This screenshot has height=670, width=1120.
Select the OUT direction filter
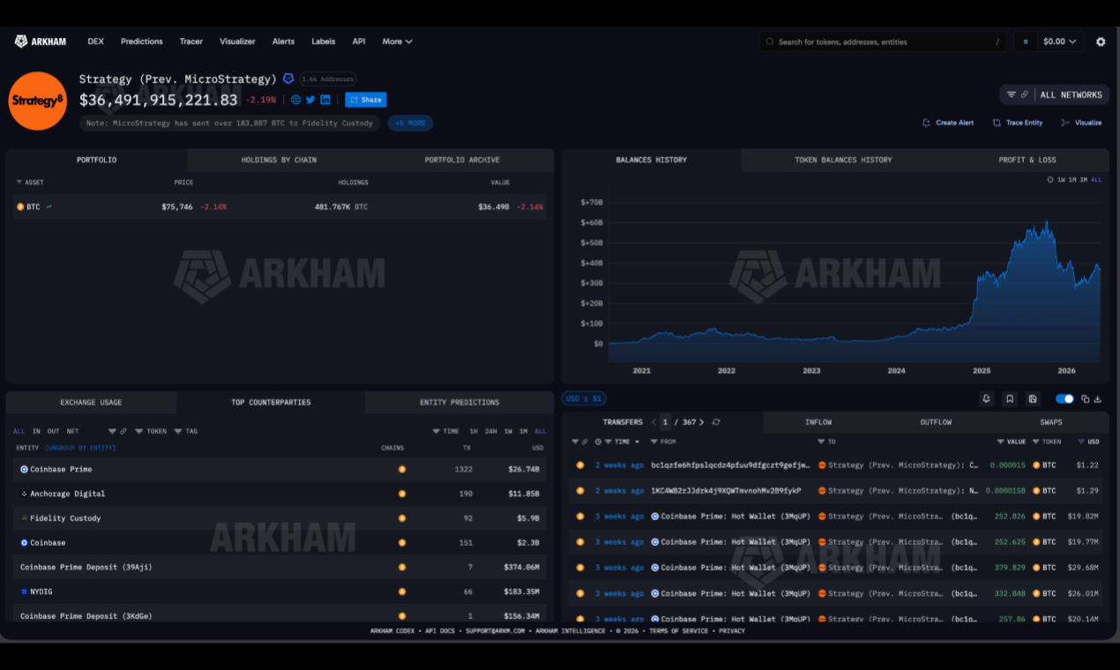point(53,431)
